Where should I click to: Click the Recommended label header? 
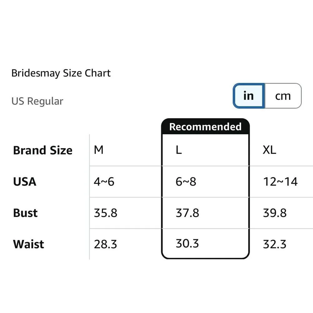click(205, 127)
